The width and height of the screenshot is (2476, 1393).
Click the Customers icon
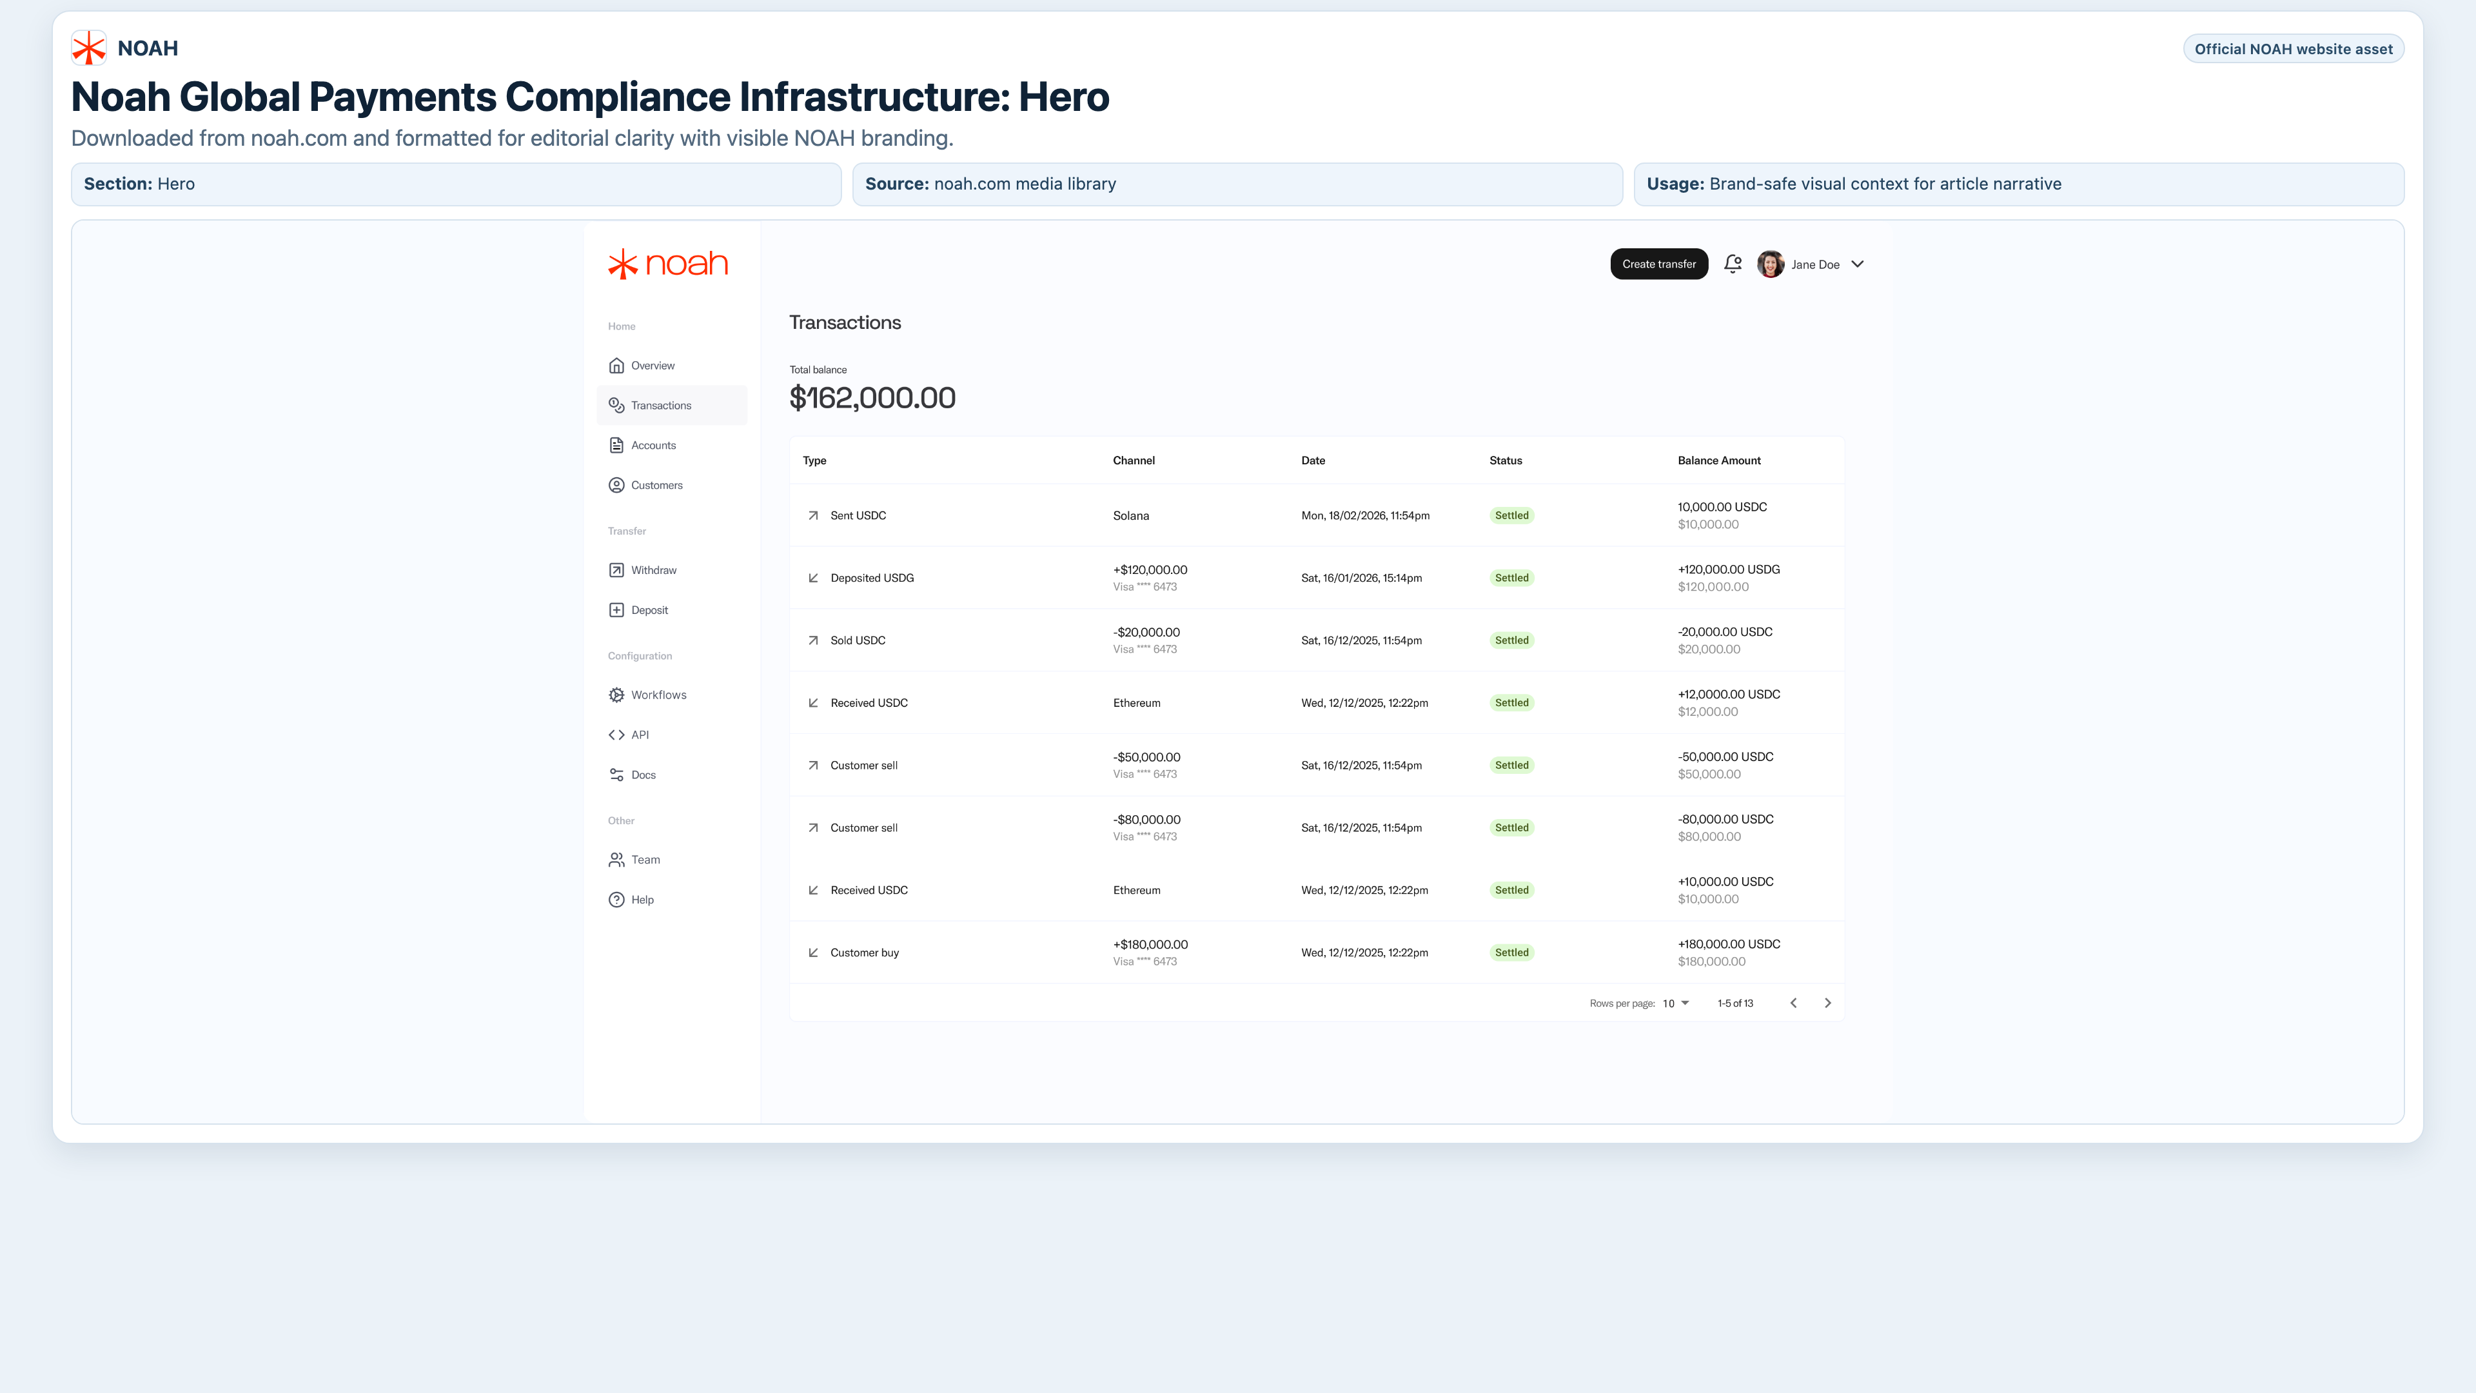click(616, 484)
